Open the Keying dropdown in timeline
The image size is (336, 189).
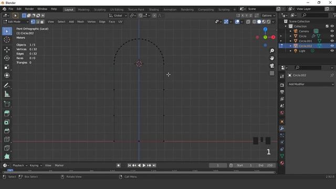36,165
